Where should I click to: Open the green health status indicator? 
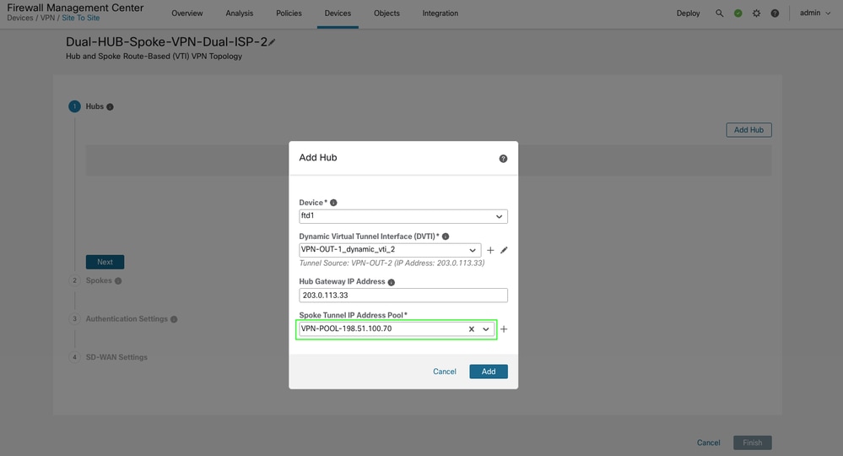[738, 14]
